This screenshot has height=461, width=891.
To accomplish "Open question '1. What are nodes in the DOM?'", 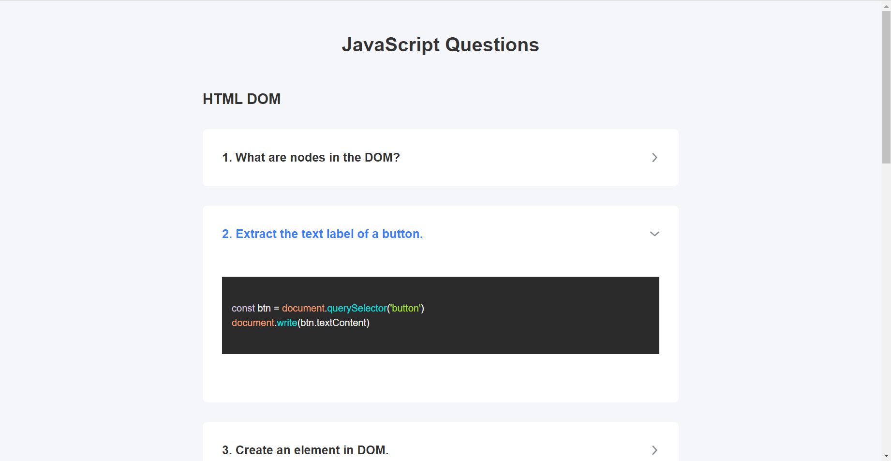I will click(x=311, y=158).
